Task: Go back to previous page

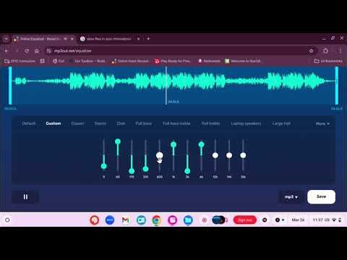Action: click(7, 51)
